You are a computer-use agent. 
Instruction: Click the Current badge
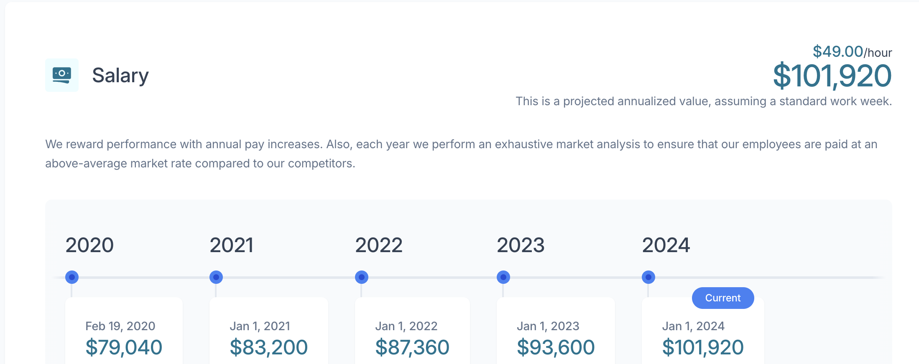(723, 298)
